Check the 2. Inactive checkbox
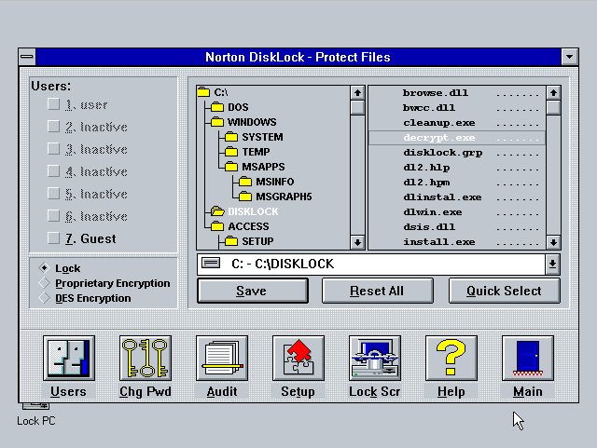 click(54, 127)
